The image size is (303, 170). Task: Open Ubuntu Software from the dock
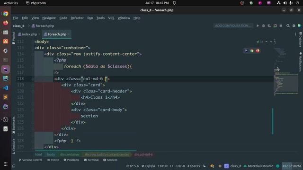(x=5, y=41)
